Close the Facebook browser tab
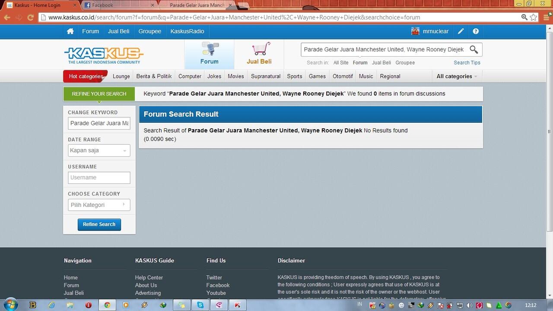Image resolution: width=553 pixels, height=311 pixels. [x=153, y=5]
